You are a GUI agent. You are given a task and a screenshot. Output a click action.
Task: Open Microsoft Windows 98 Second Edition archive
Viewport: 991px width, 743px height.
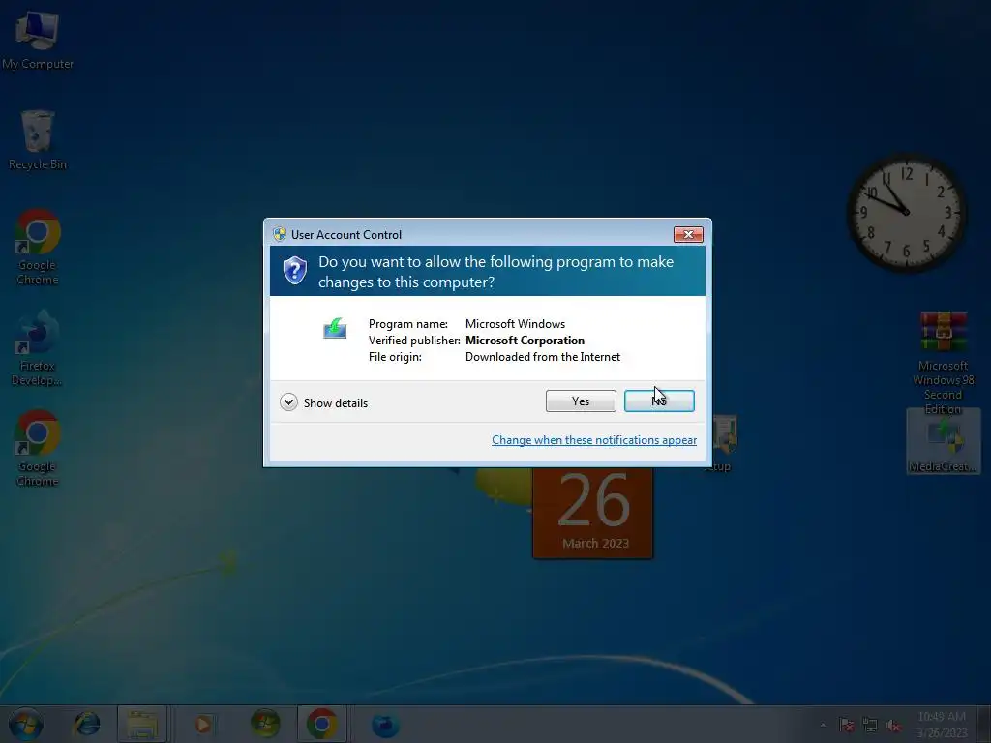pos(943,364)
